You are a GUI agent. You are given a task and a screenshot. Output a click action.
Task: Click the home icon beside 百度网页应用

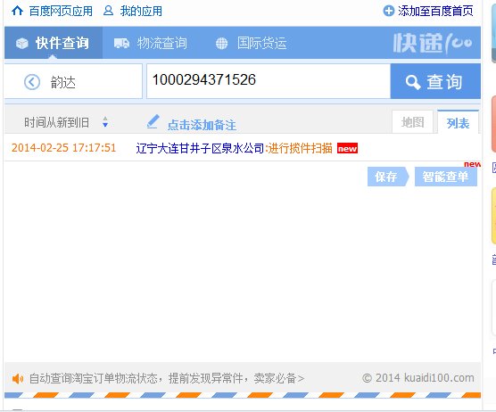pyautogui.click(x=17, y=11)
